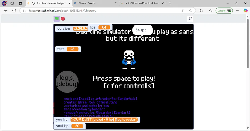
Task: Reload the Scratch page
Action: click(x=14, y=11)
